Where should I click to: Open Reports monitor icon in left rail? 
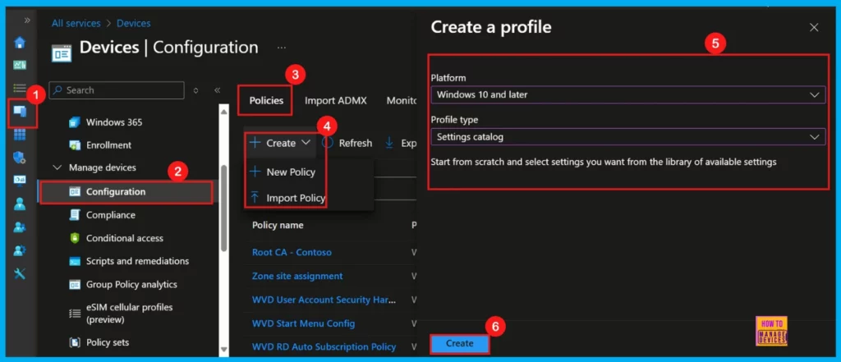pos(20,181)
